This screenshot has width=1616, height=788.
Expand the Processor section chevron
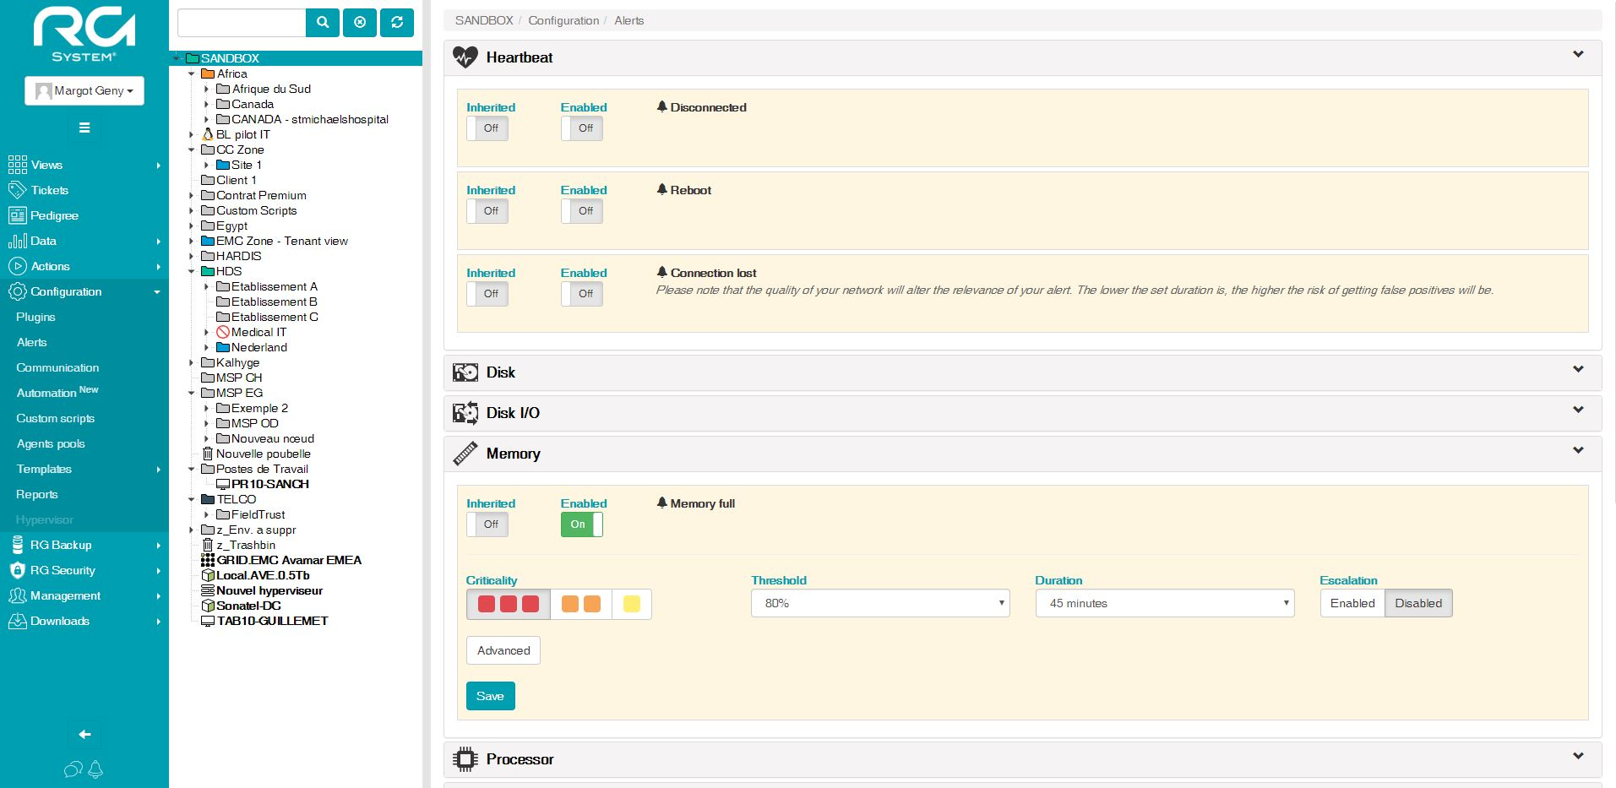click(x=1578, y=756)
